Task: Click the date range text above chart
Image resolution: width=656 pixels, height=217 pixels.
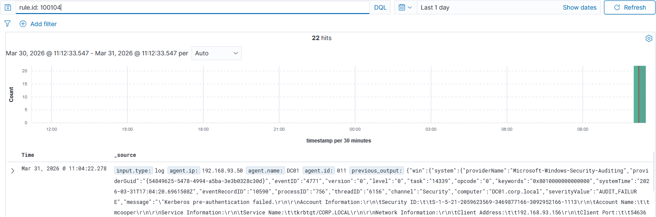Action: [97, 53]
